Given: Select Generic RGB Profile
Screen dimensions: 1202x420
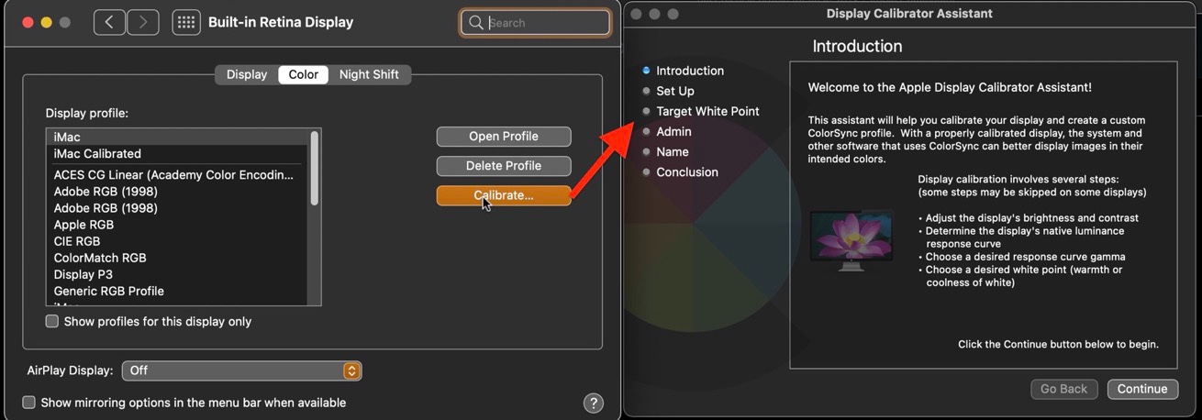Looking at the screenshot, I should [x=177, y=291].
